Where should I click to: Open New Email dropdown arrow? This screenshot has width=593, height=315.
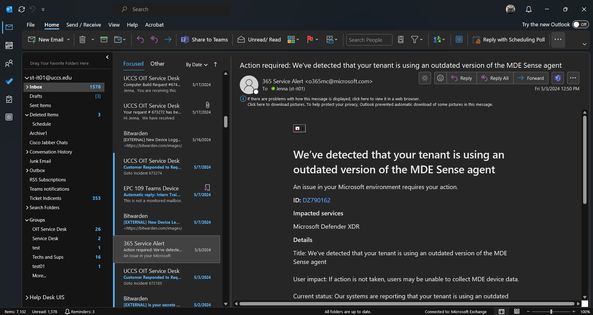pos(68,40)
